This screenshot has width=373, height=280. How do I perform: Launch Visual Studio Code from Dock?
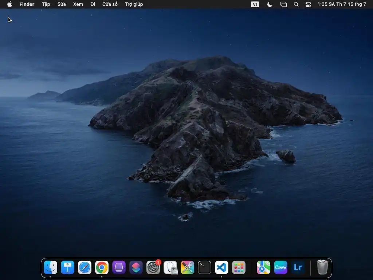point(222,267)
